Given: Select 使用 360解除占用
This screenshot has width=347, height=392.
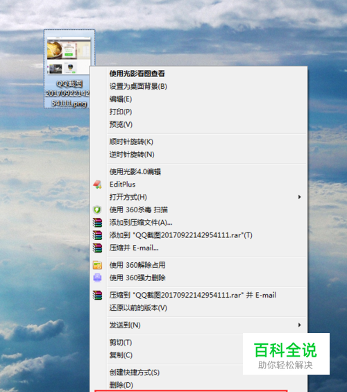Looking at the screenshot, I should (x=137, y=265).
